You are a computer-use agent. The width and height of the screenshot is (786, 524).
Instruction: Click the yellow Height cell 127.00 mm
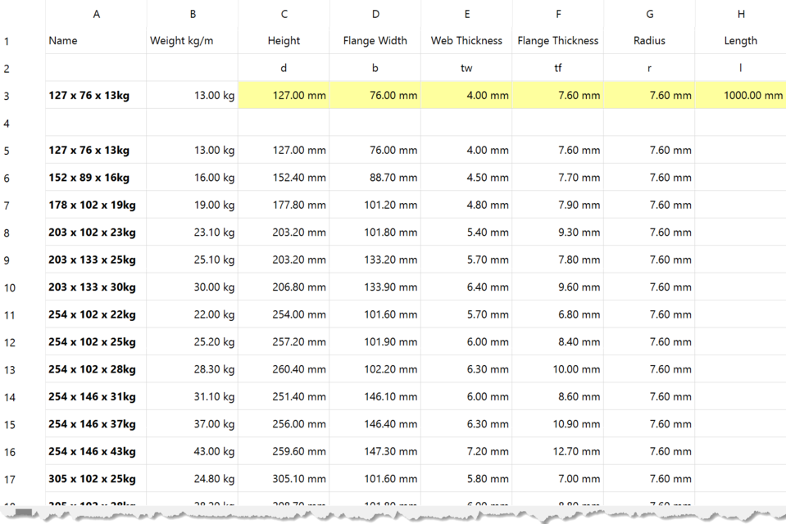[284, 96]
